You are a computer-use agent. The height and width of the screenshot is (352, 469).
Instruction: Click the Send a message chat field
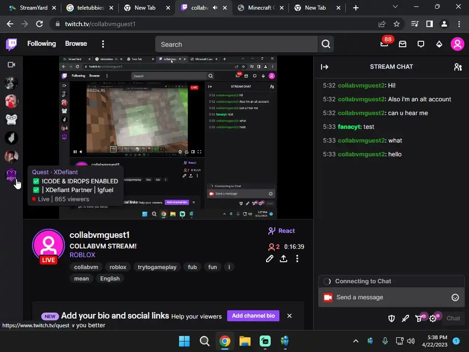(x=391, y=297)
